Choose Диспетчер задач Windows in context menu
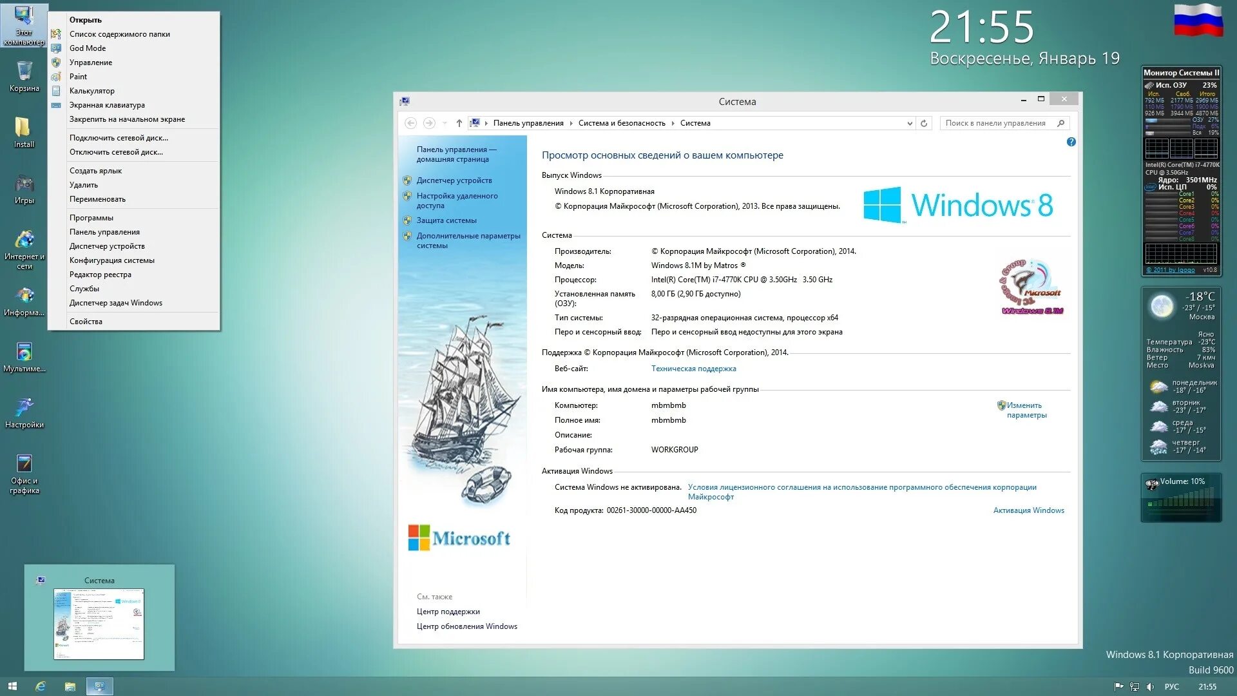 pyautogui.click(x=134, y=303)
